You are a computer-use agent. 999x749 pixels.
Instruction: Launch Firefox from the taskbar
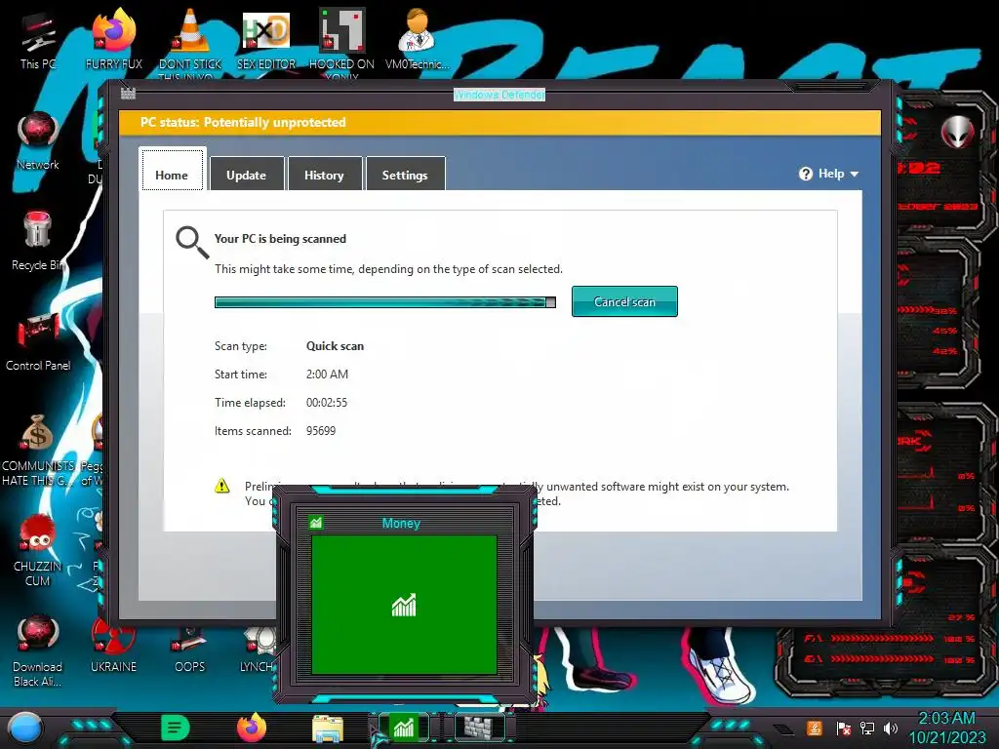pos(252,728)
